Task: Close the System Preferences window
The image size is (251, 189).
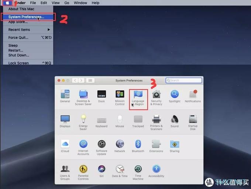Action: (59, 80)
